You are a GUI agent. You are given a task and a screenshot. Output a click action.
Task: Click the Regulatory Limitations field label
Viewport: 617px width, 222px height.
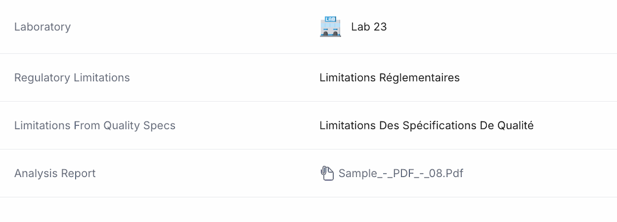(72, 78)
